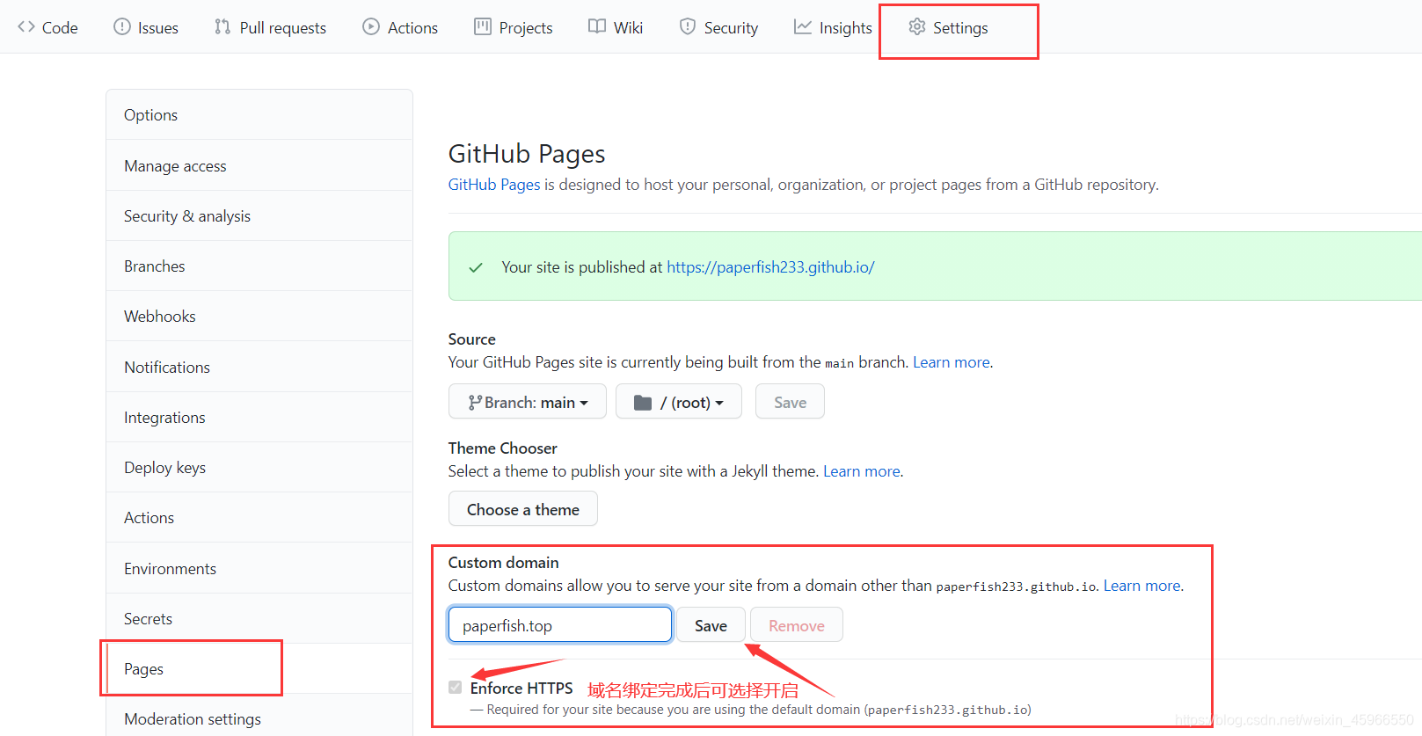1422x736 pixels.
Task: Expand the / (root) folder dropdown
Action: click(x=679, y=402)
